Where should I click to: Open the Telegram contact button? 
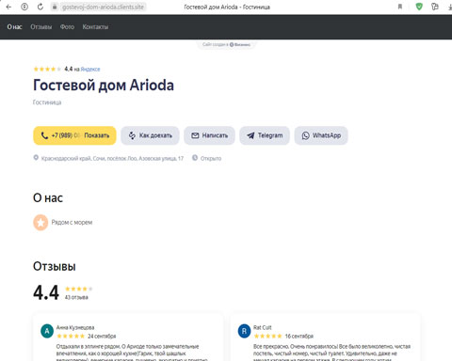[265, 135]
